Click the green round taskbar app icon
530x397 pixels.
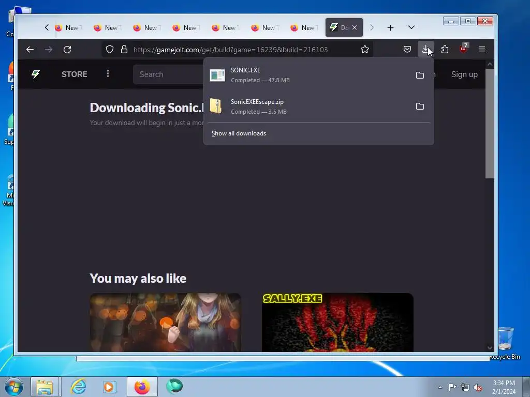click(174, 386)
